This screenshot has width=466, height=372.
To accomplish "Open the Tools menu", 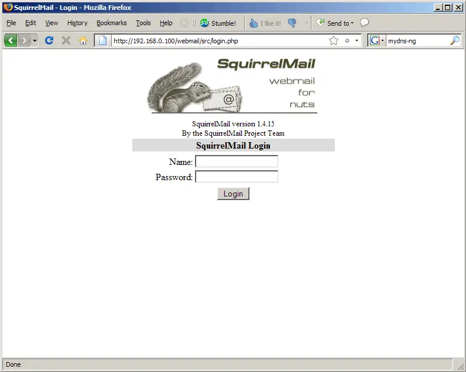I will (143, 23).
